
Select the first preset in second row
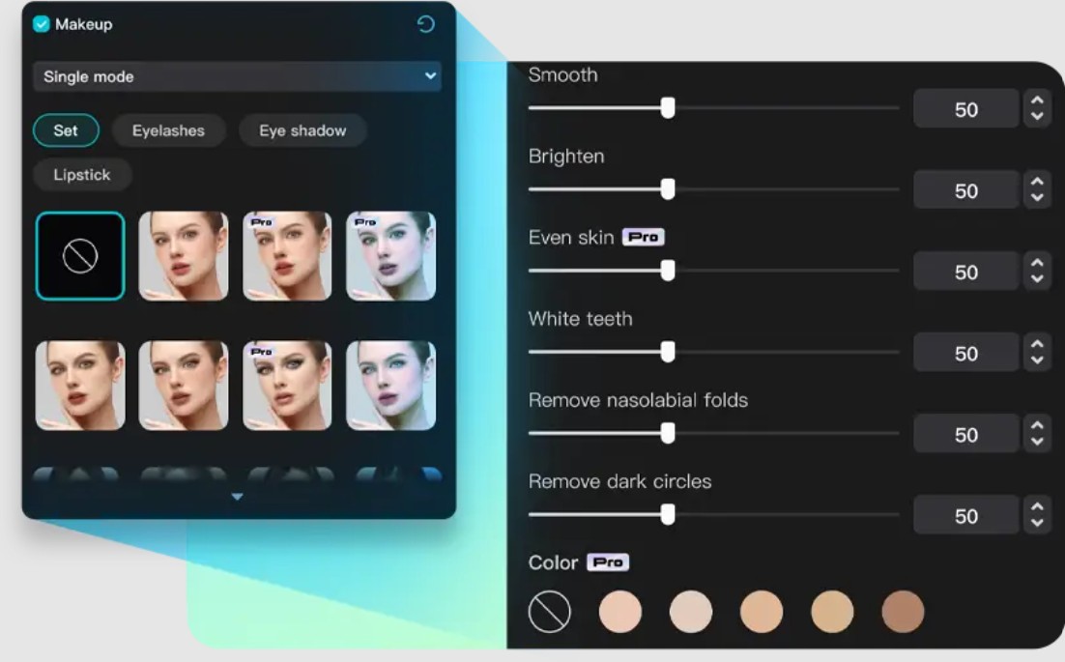coord(80,385)
